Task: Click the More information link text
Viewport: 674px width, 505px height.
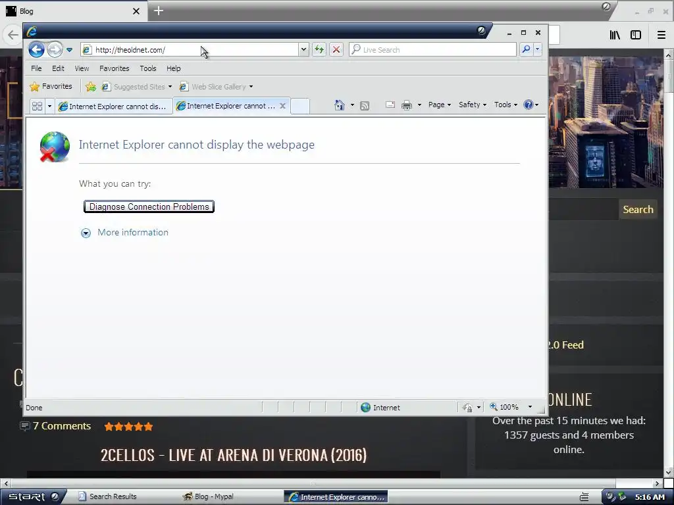Action: 133,232
